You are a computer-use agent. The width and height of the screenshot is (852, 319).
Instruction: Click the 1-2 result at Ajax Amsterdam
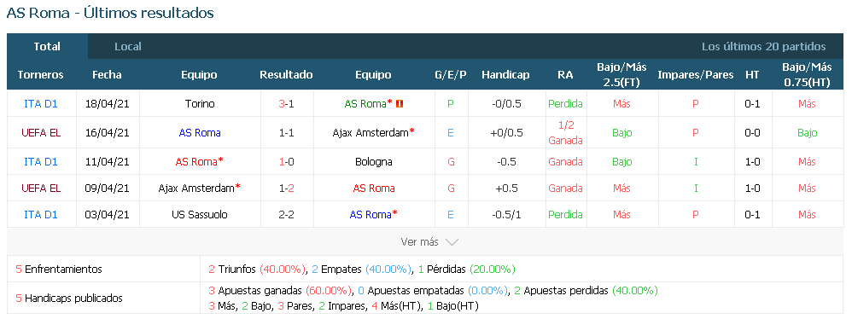click(286, 188)
